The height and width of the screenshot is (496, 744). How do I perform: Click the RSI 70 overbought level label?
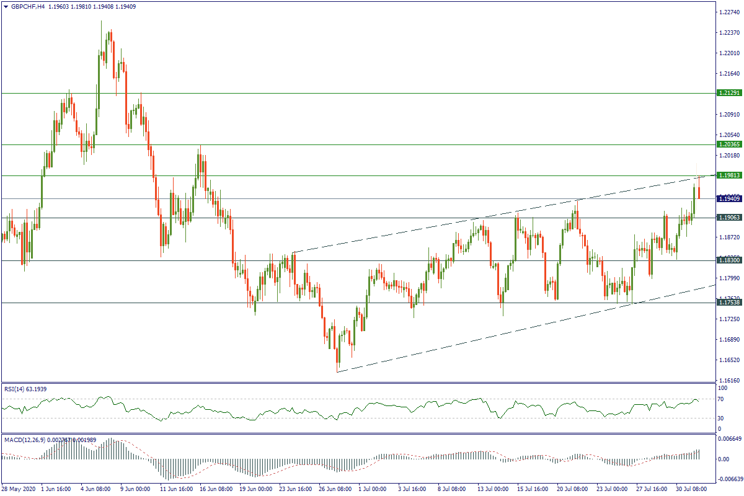[x=719, y=399]
